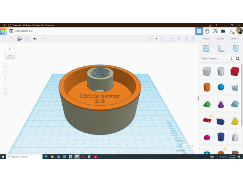Switch to the 3D design grid view
This screenshot has height=182, width=243.
click(199, 31)
